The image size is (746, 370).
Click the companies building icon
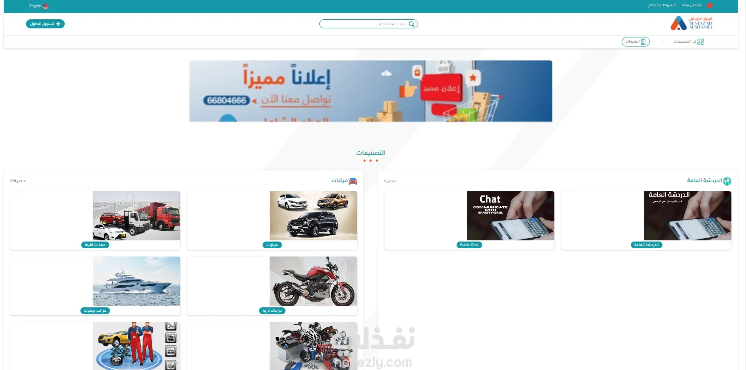tap(643, 42)
